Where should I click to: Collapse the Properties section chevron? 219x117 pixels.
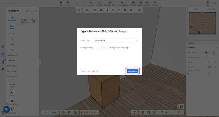point(216,47)
